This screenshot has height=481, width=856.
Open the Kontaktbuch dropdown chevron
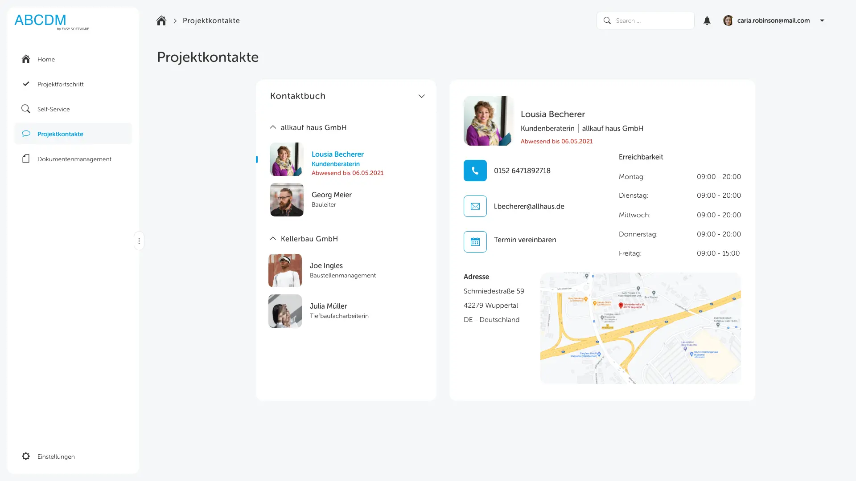(x=421, y=96)
